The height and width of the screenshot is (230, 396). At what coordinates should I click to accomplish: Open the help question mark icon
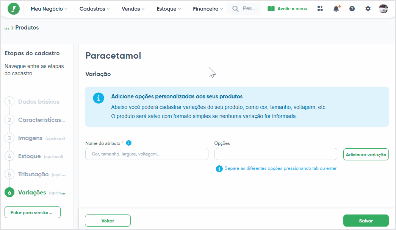pos(352,9)
